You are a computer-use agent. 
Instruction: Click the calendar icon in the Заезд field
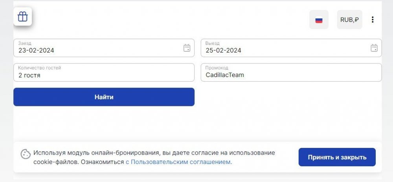(x=187, y=48)
